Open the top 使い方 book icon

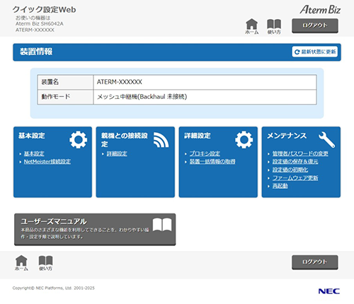tap(274, 27)
